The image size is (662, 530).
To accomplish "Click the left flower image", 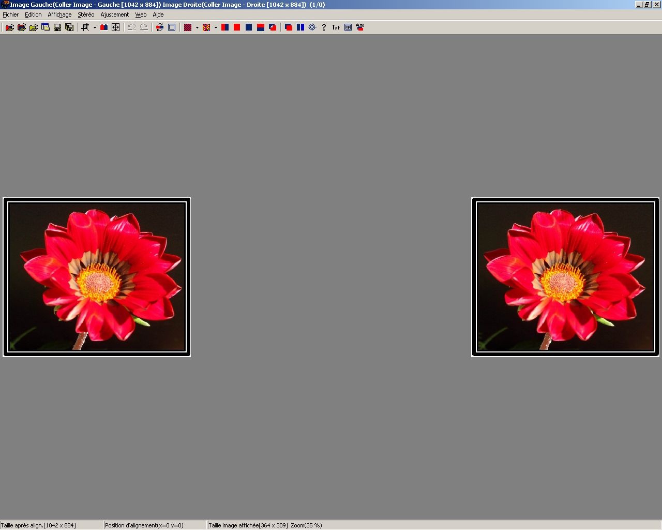I will 97,277.
